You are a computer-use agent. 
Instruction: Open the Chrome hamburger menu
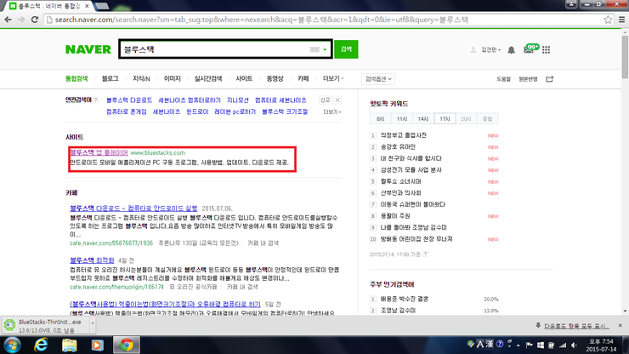[622, 20]
